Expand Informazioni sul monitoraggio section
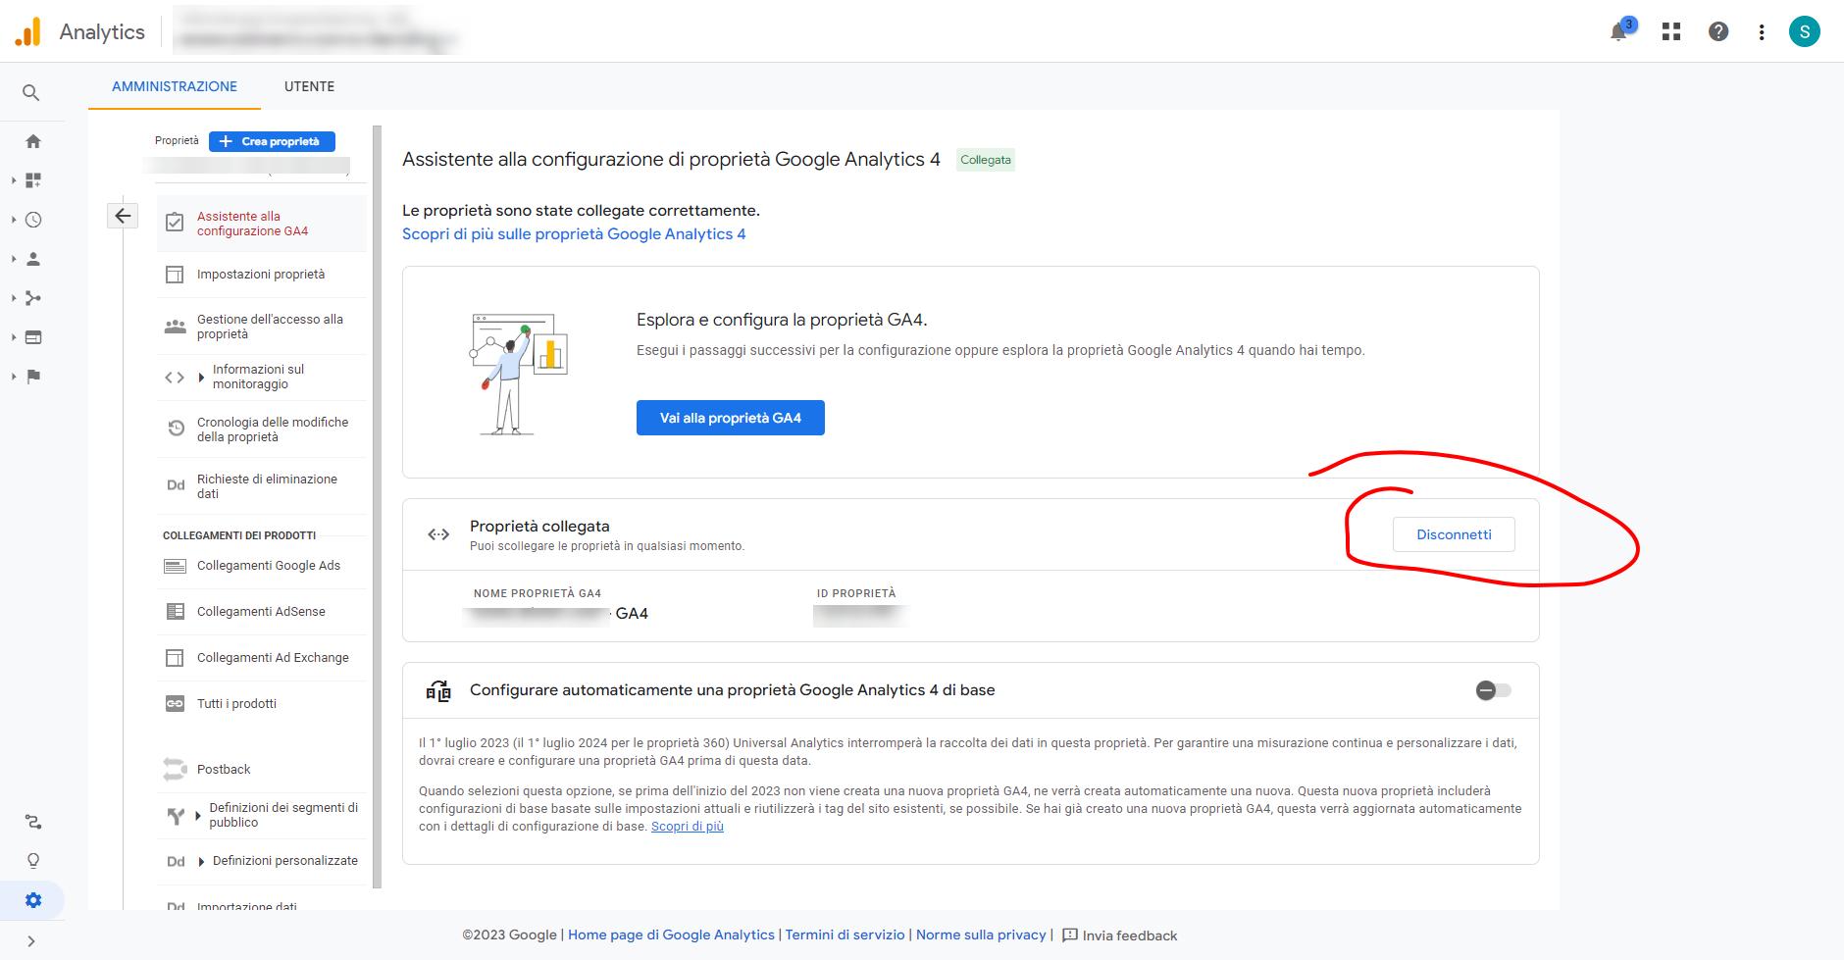The image size is (1844, 960). [x=201, y=378]
